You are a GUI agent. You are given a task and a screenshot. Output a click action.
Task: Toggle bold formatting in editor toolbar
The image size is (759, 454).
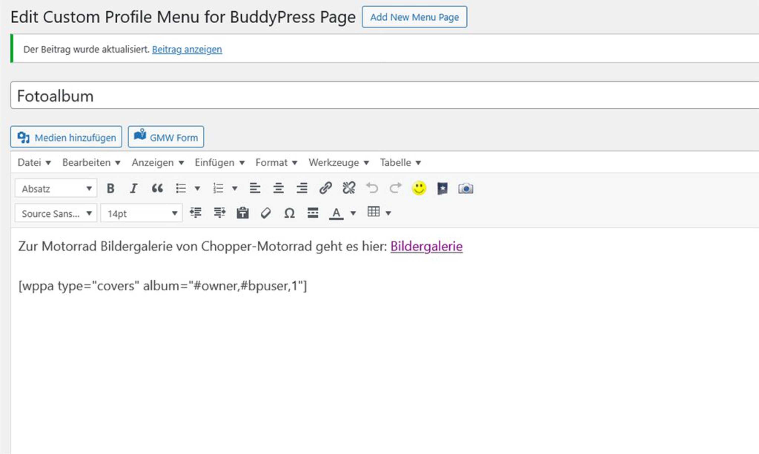pos(111,188)
